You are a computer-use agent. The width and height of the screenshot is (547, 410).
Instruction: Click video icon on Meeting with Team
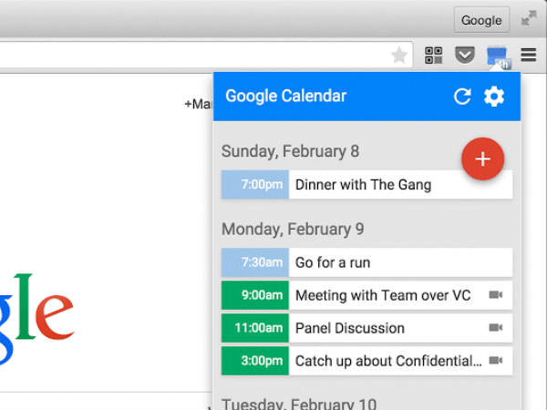tap(496, 295)
